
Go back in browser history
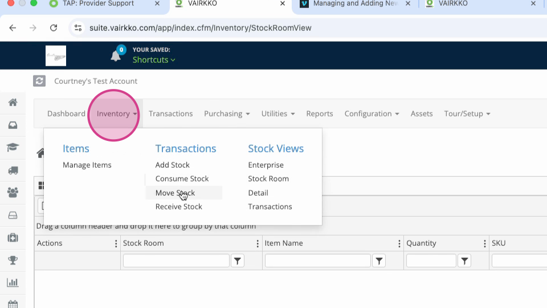click(13, 28)
